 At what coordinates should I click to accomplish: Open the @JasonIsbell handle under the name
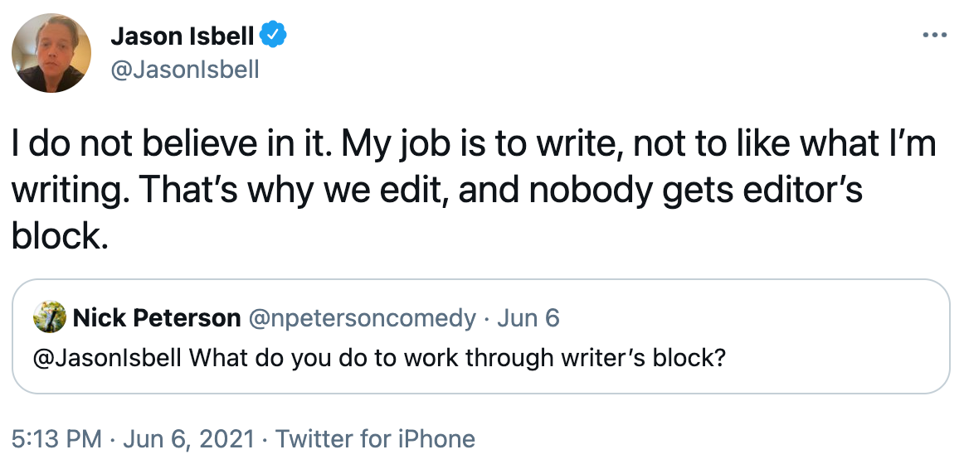click(184, 70)
